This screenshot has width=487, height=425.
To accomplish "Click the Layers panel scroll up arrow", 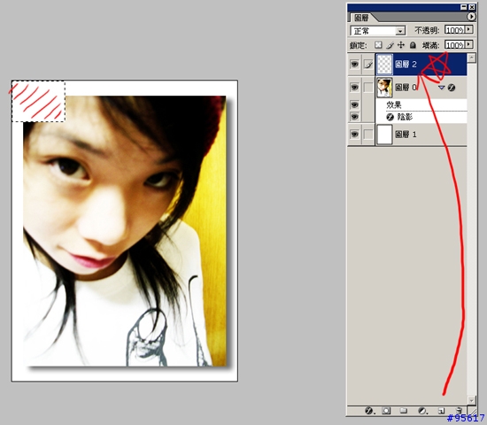I will [x=471, y=58].
